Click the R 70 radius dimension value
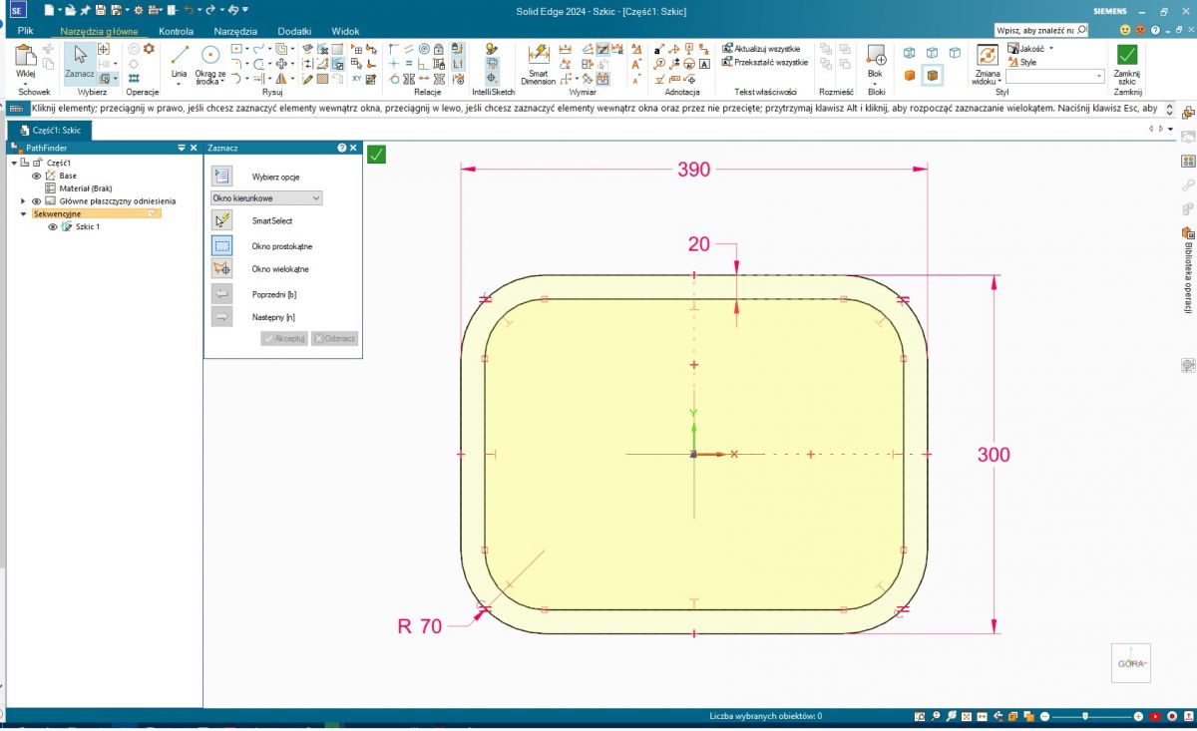1197x731 pixels. (x=419, y=626)
